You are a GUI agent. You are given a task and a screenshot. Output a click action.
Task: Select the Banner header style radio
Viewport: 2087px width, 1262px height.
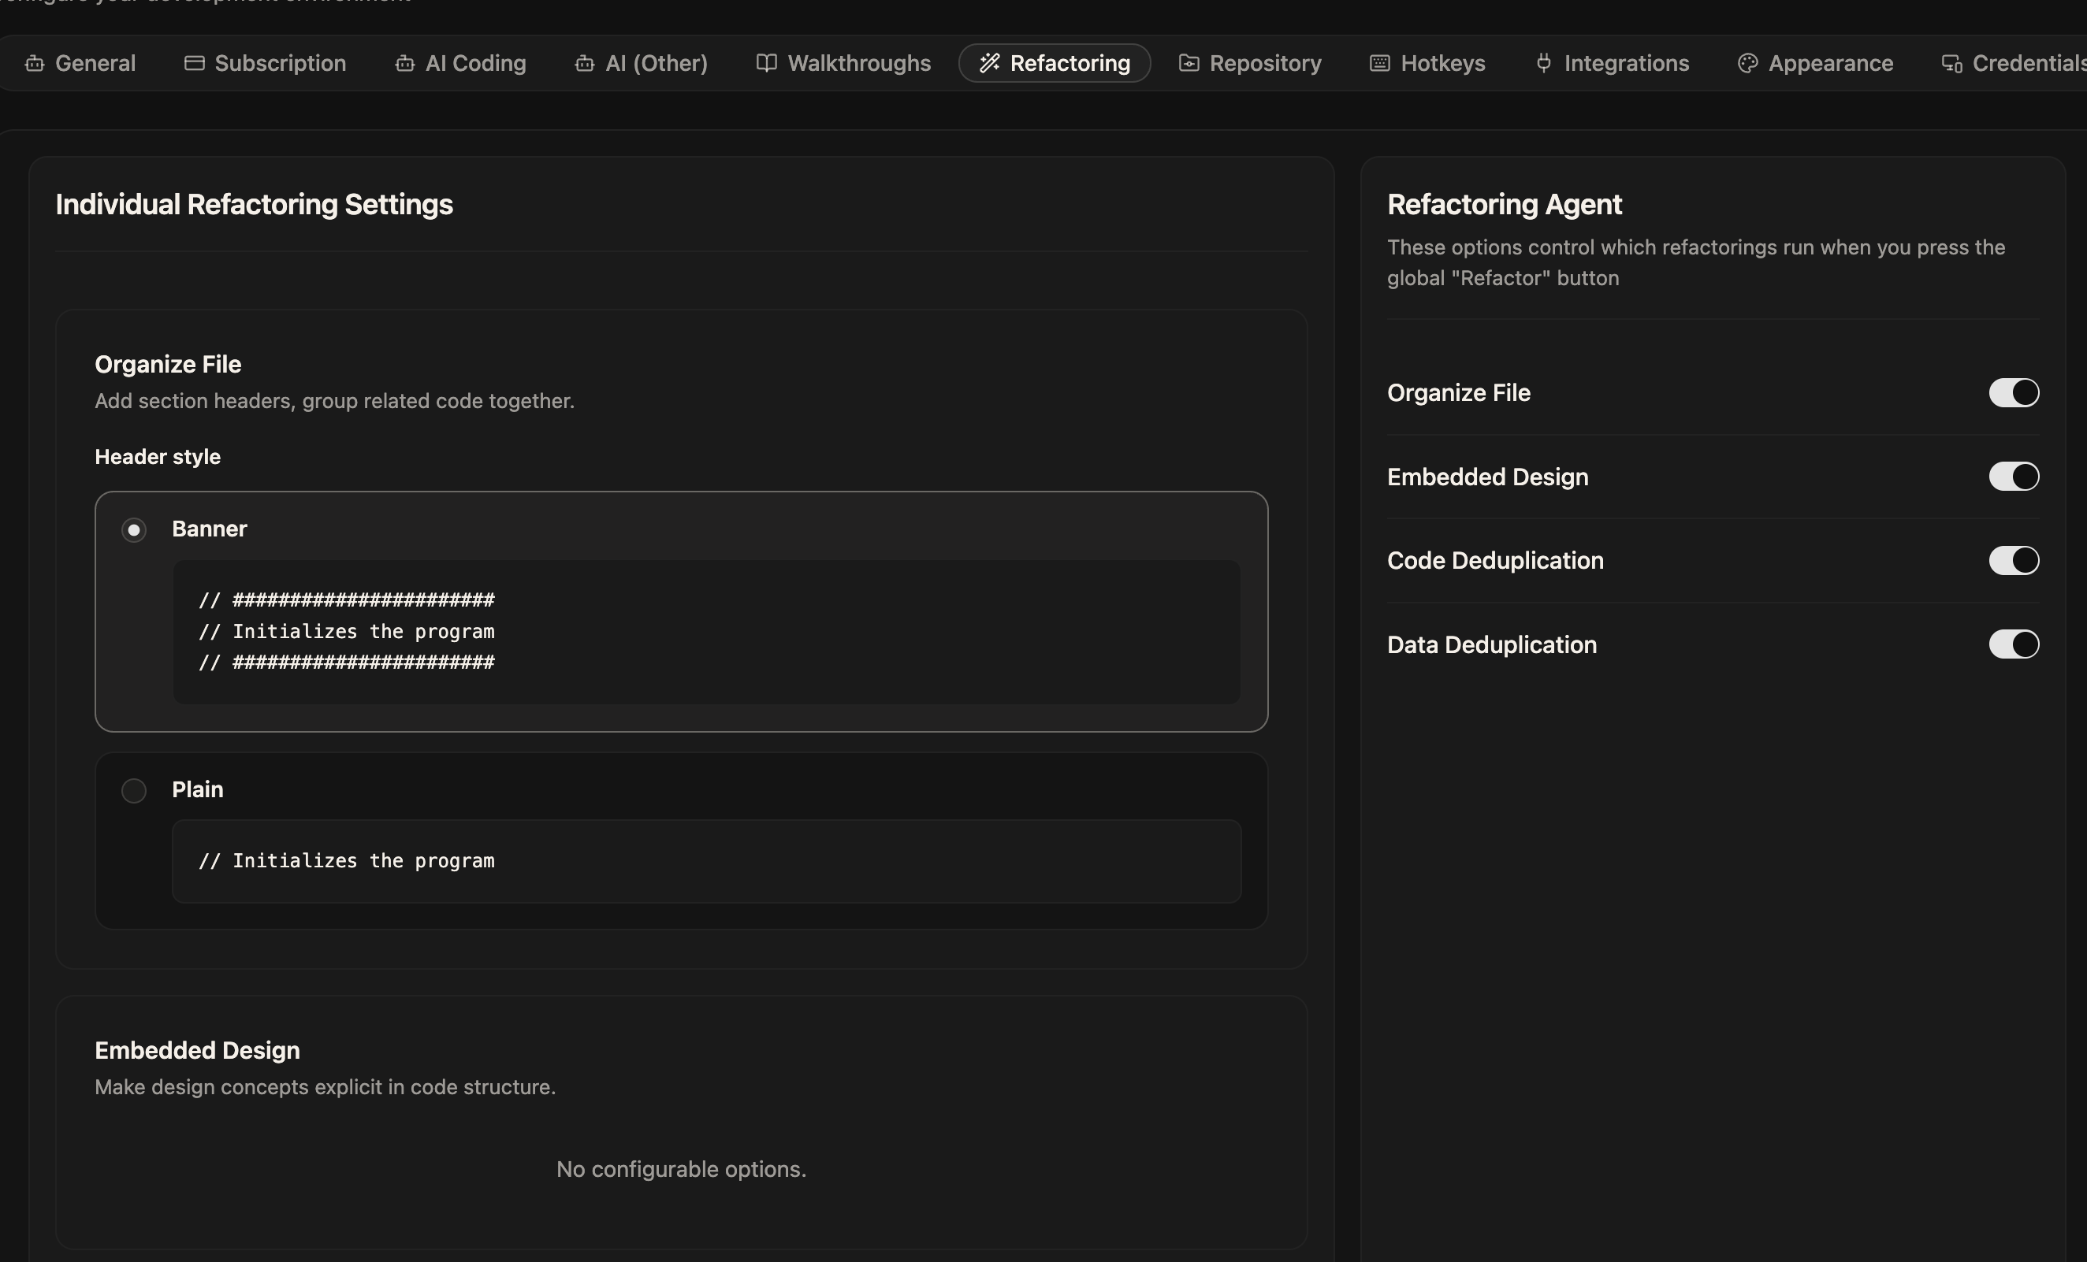pos(134,530)
